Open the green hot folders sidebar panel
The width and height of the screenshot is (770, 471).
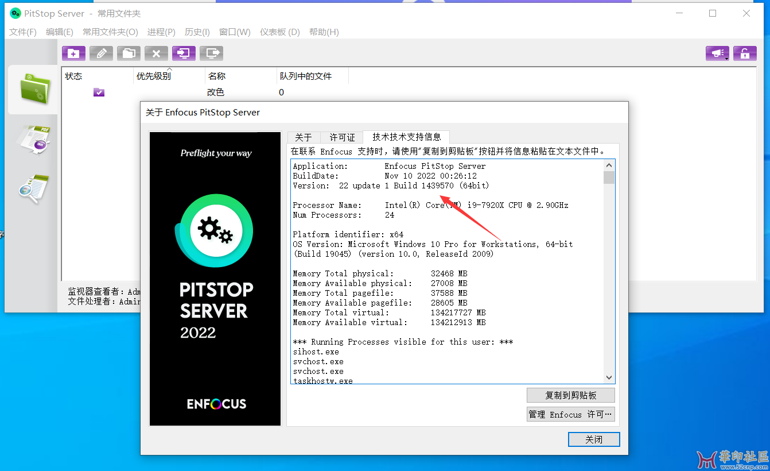coord(34,89)
